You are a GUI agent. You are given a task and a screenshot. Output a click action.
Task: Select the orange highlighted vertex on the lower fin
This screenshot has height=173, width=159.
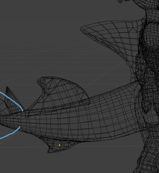click(60, 145)
